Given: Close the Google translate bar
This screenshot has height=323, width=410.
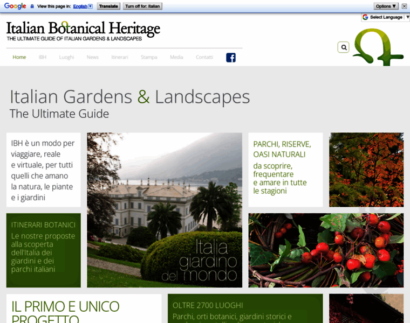Looking at the screenshot, I should [404, 6].
